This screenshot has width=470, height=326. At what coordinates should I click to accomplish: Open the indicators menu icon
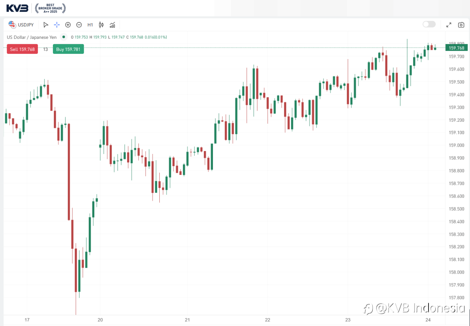[112, 25]
